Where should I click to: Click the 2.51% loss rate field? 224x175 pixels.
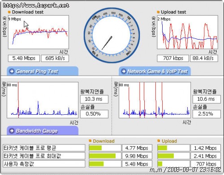pos(207,114)
